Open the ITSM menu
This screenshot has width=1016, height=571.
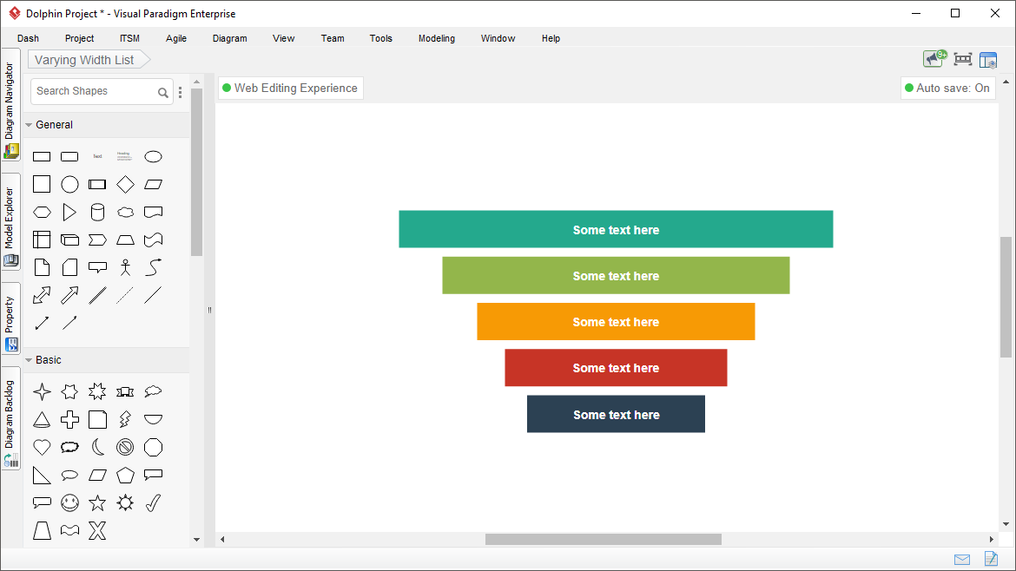pyautogui.click(x=129, y=38)
